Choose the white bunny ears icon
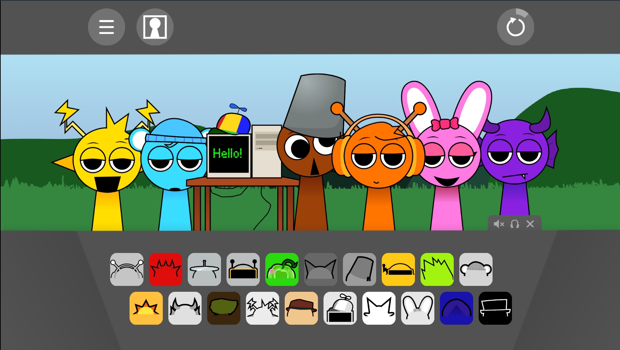Viewport: 620px width, 350px height. pyautogui.click(x=418, y=308)
